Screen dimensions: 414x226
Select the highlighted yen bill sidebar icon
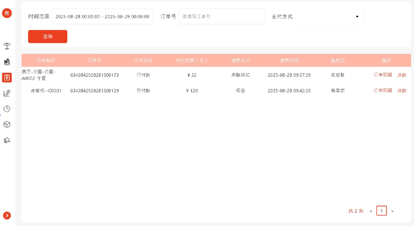tap(7, 77)
